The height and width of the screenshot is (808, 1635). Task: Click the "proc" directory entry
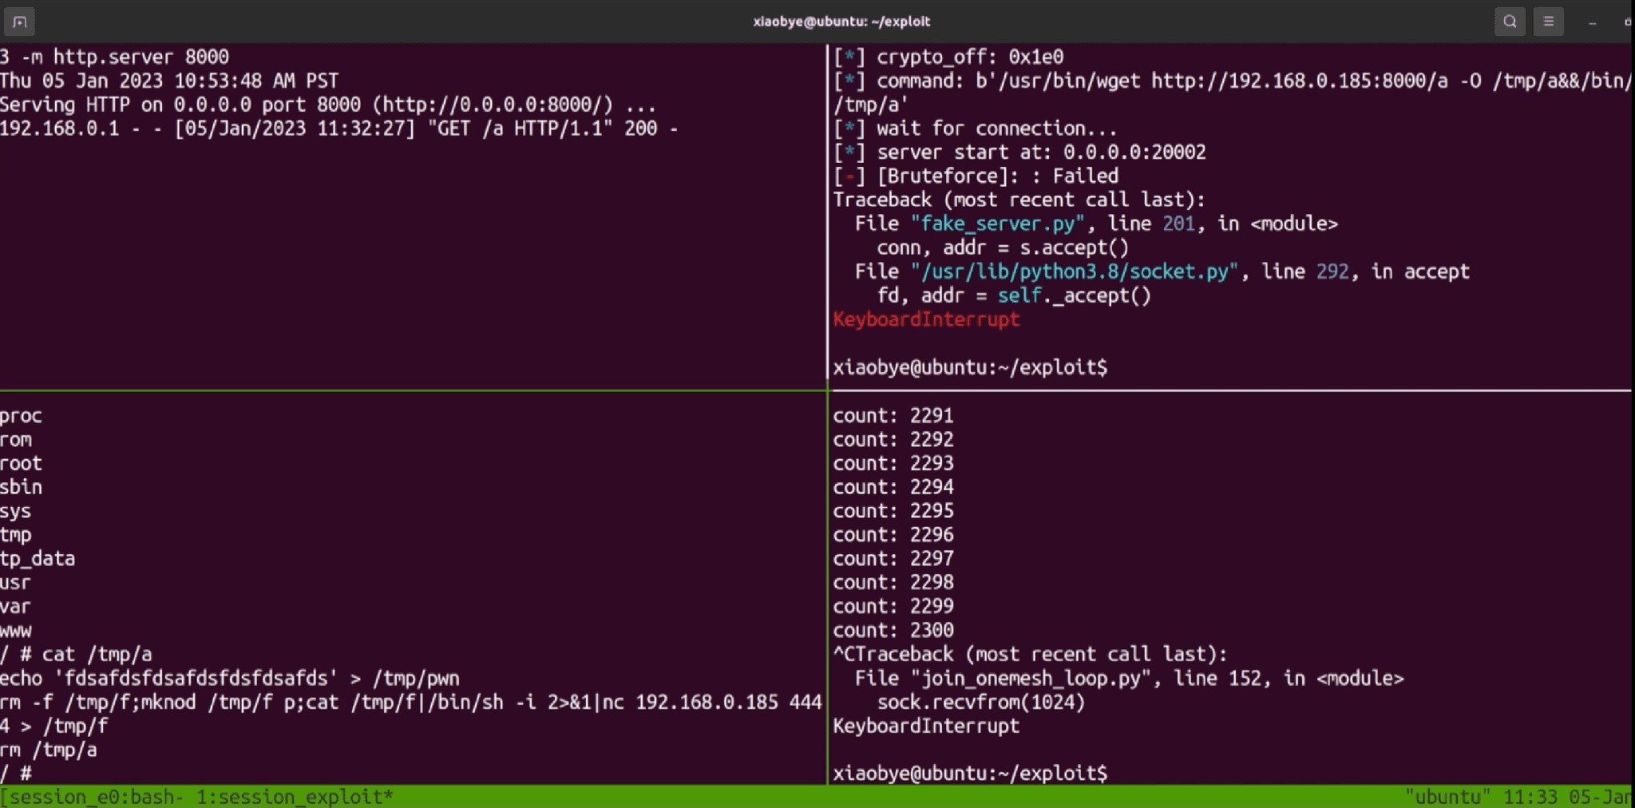[x=21, y=416]
